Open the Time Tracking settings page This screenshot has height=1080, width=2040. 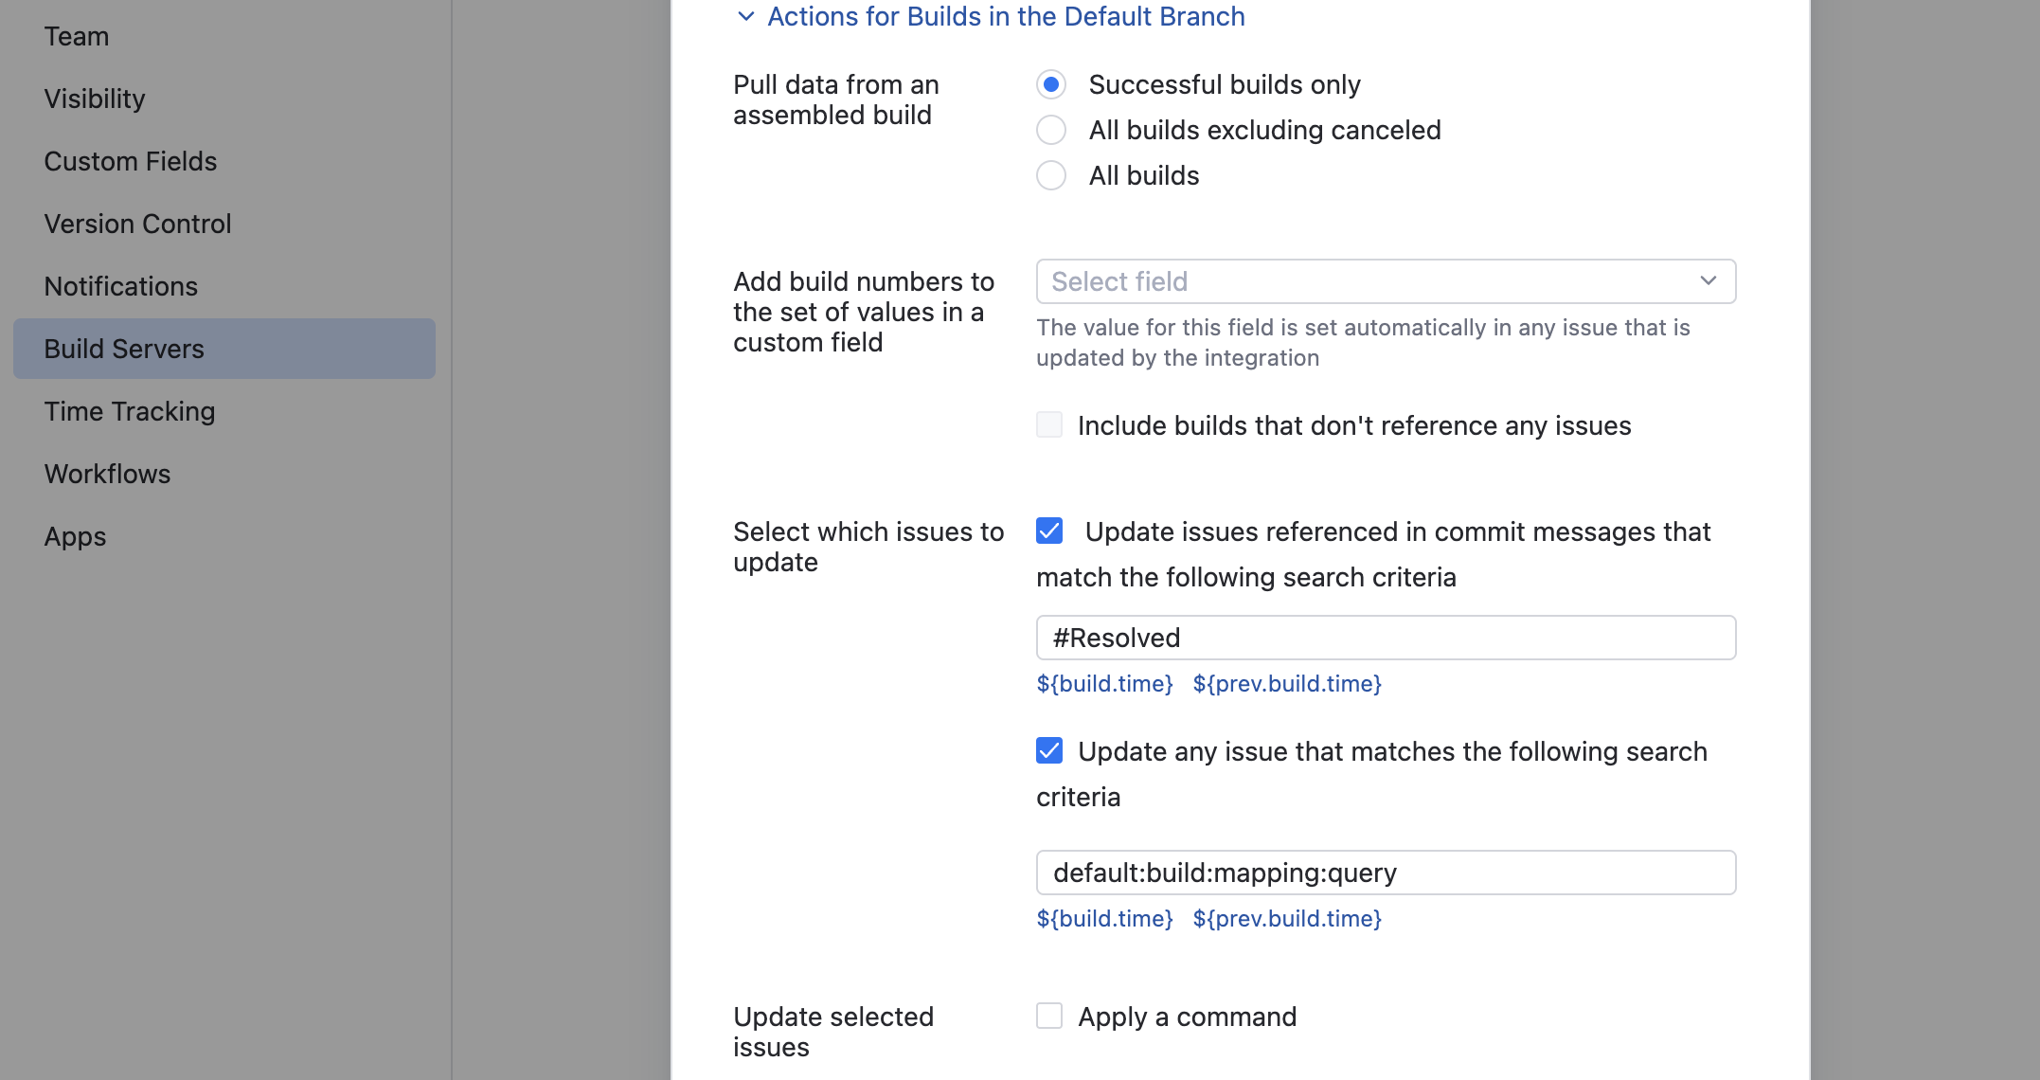[x=130, y=411]
